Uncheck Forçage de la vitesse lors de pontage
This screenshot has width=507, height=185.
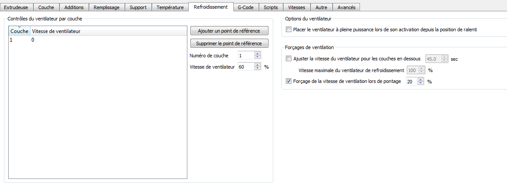coord(289,82)
